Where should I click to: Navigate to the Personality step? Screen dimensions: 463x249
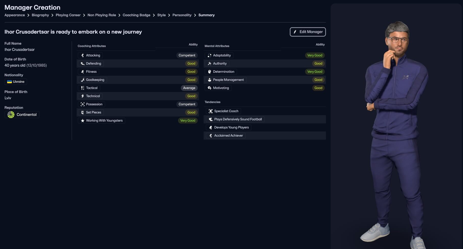tap(182, 15)
